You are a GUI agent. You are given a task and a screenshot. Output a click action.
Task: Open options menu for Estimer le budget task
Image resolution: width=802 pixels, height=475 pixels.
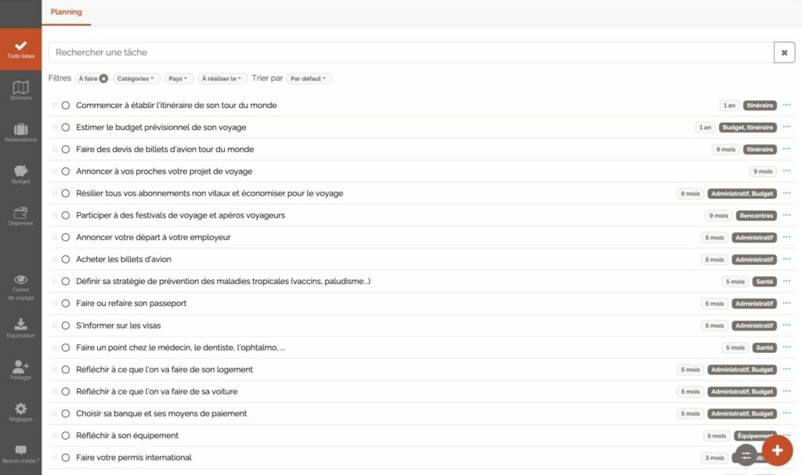point(786,127)
